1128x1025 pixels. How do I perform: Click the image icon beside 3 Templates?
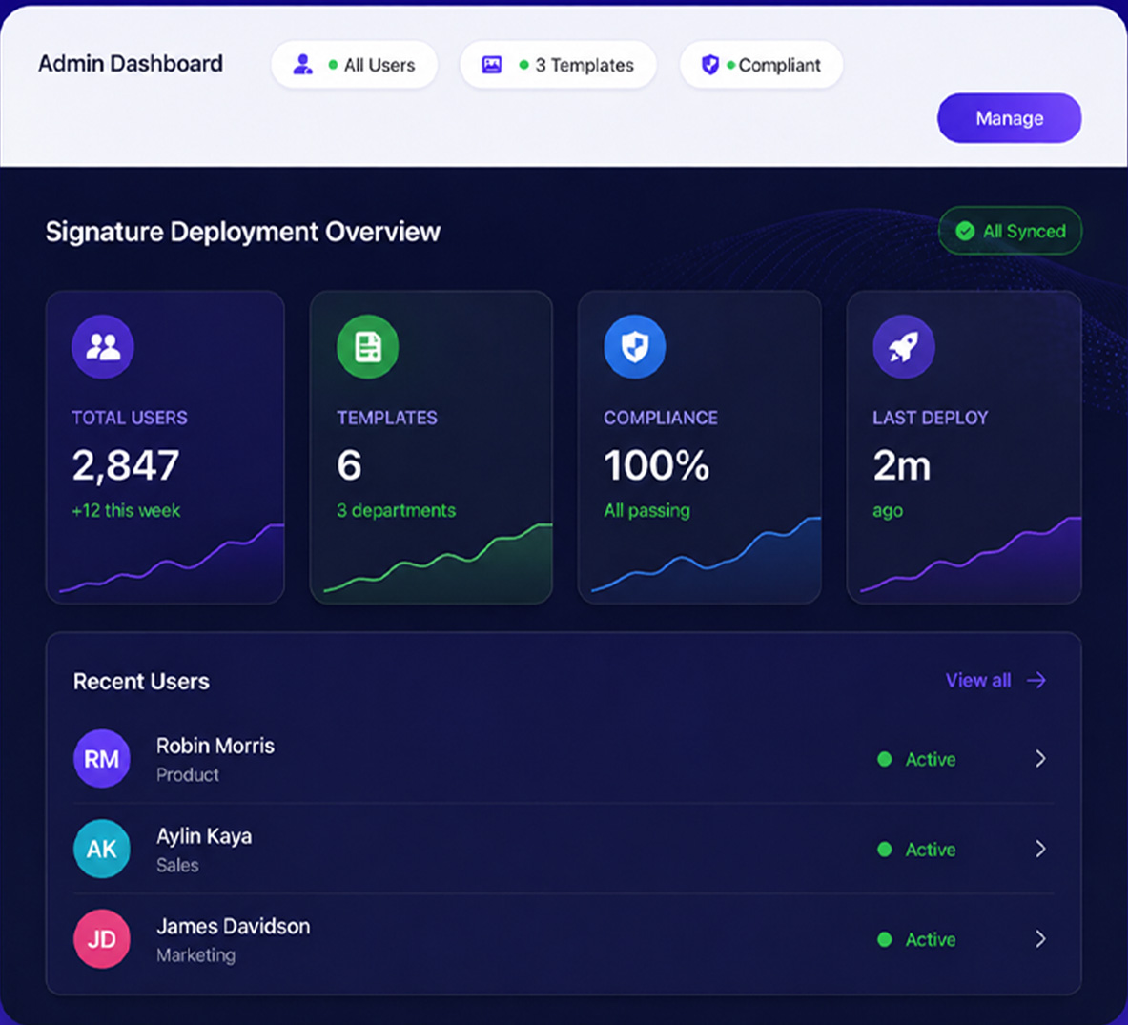[491, 65]
